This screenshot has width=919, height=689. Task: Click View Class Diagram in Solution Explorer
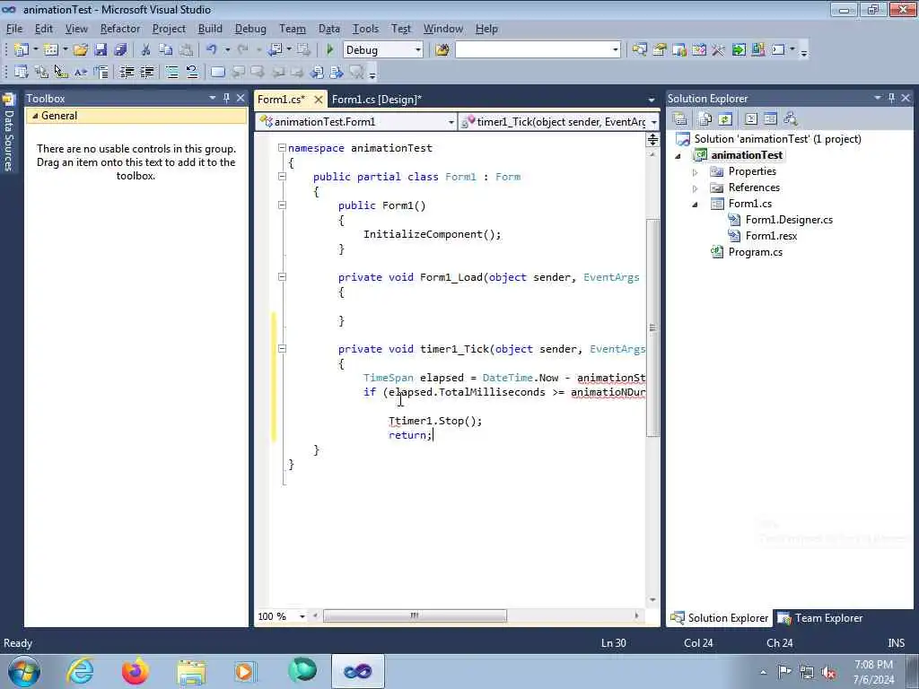coord(791,119)
